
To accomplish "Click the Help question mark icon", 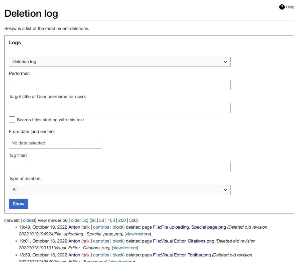I will 282,7.
